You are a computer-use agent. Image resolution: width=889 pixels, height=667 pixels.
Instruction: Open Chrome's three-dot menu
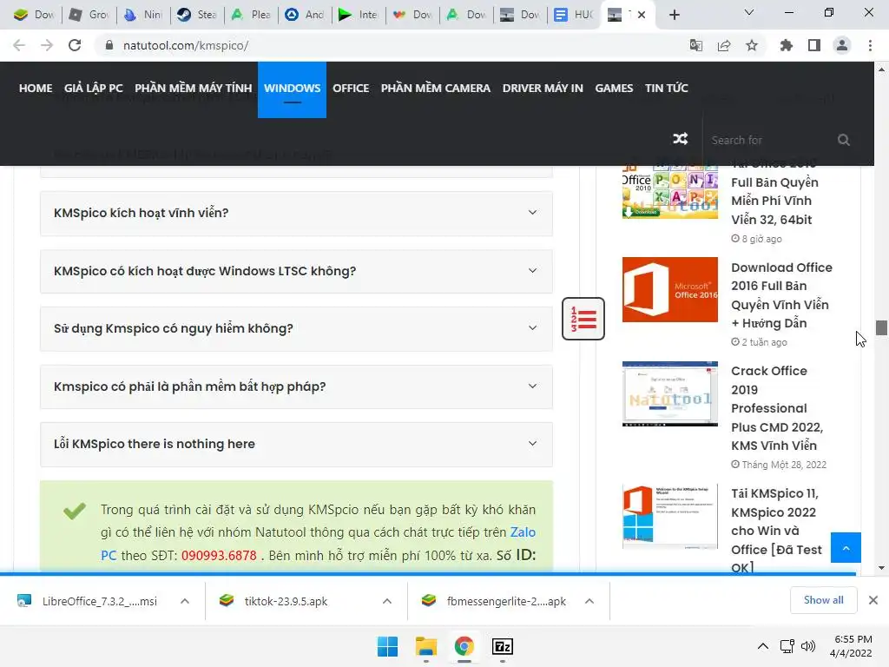(x=870, y=45)
